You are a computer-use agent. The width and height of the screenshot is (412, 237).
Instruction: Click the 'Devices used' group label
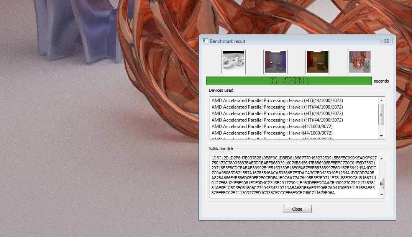tap(221, 90)
